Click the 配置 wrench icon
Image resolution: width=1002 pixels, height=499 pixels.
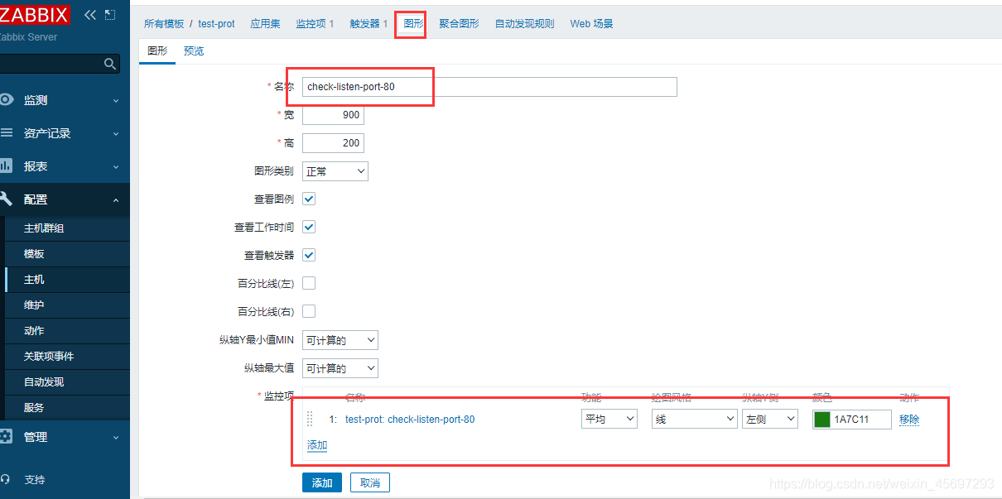7,199
